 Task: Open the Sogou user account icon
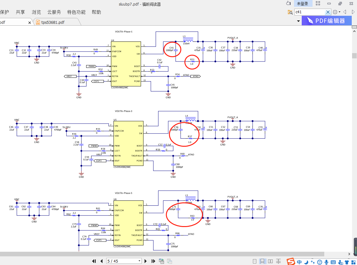pos(340,262)
